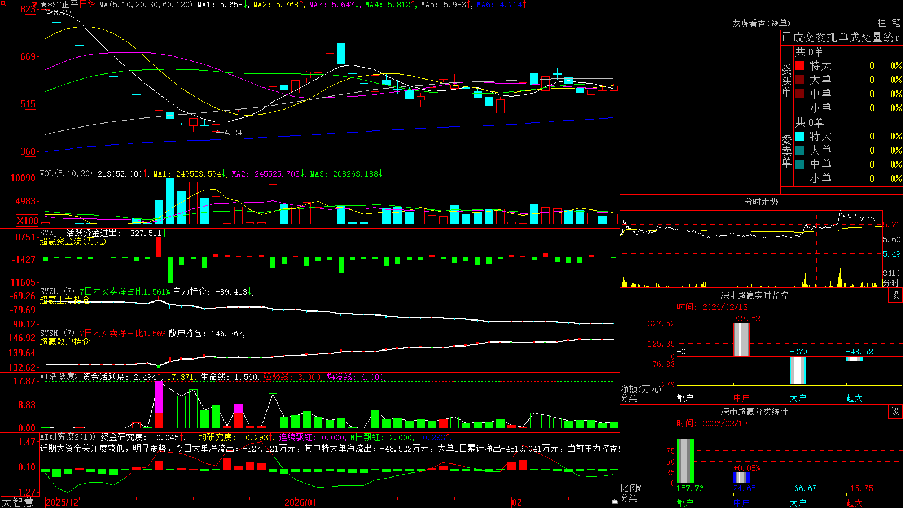
Task: Click the MA(5,10,20,30,60,120) indicator label
Action: coord(146,5)
